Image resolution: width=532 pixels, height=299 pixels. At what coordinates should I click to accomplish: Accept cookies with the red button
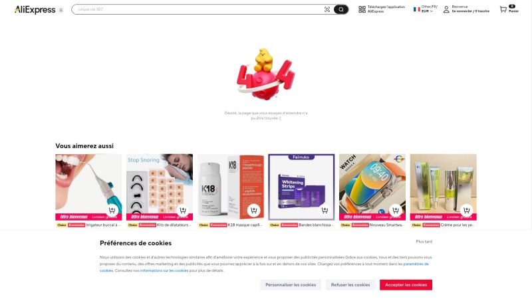coord(406,285)
